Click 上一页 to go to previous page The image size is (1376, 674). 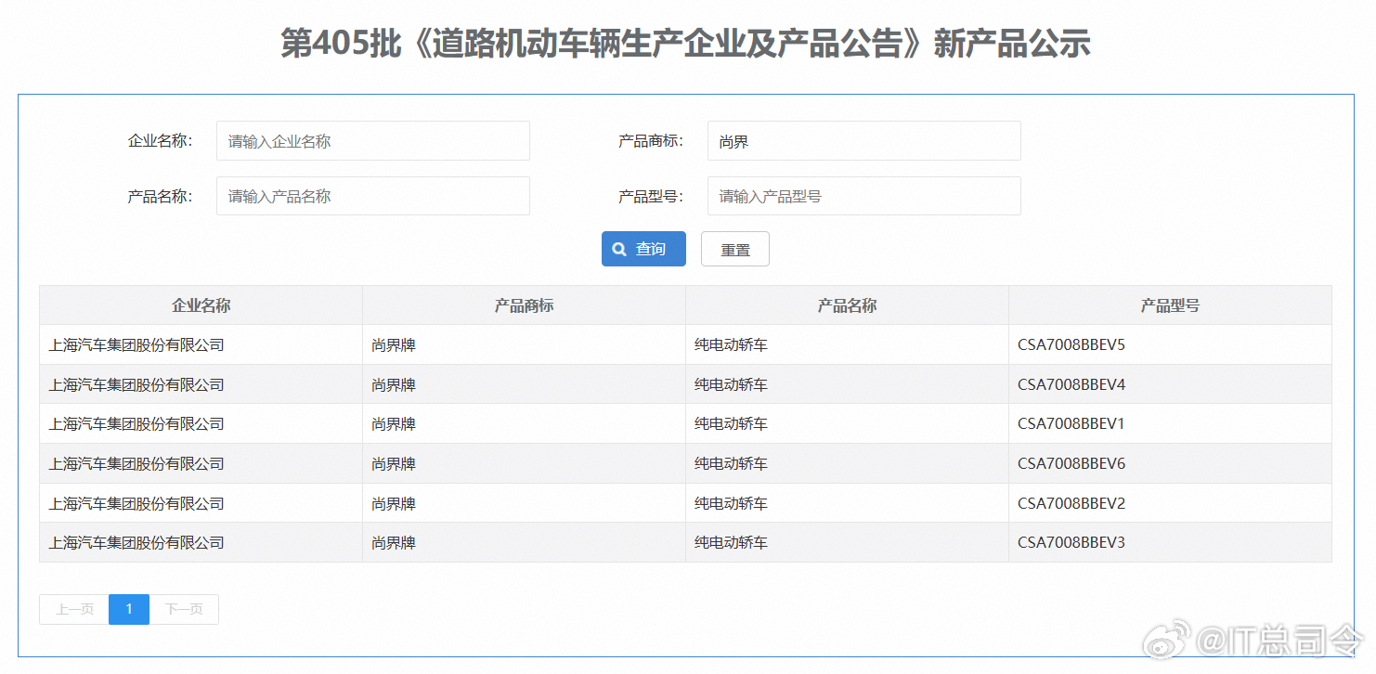point(72,609)
